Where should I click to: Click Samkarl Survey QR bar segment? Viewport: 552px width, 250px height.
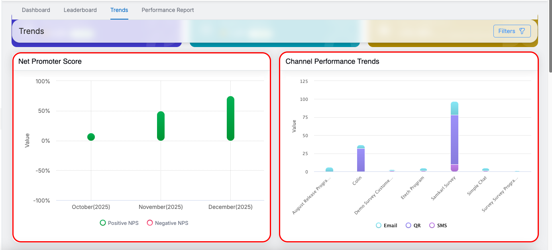tap(454, 140)
